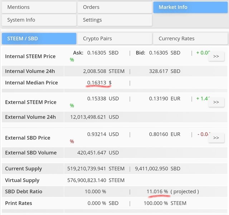The height and width of the screenshot is (215, 229).
Task: Open the System Info tab
Action: tap(39, 20)
